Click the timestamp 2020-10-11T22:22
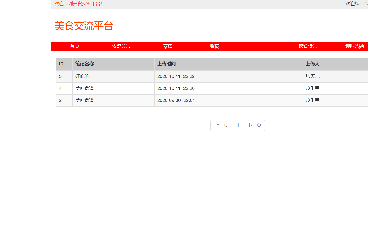The width and height of the screenshot is (368, 229). (176, 76)
